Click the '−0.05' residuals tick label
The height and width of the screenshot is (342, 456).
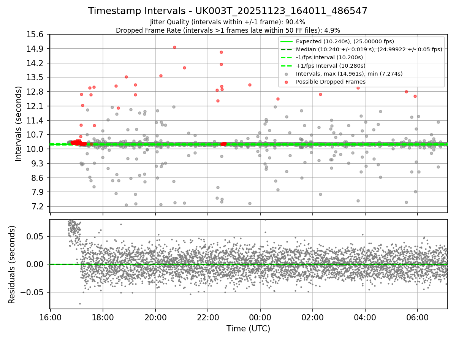point(32,293)
